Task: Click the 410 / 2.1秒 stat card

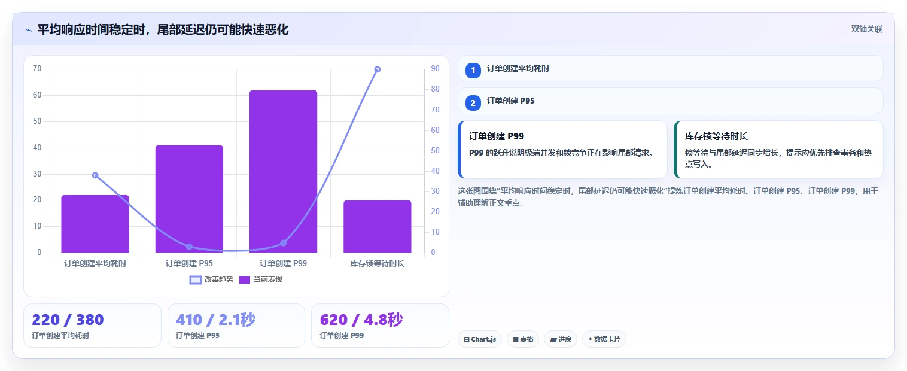Action: tap(236, 326)
